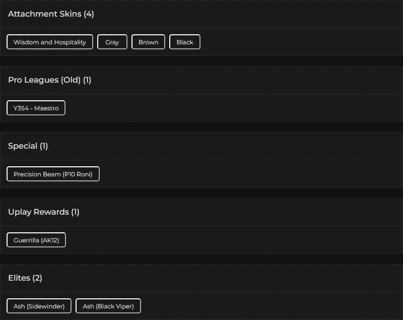
Task: Click the gap between Special and Uplay Rewards panels
Action: (201, 193)
